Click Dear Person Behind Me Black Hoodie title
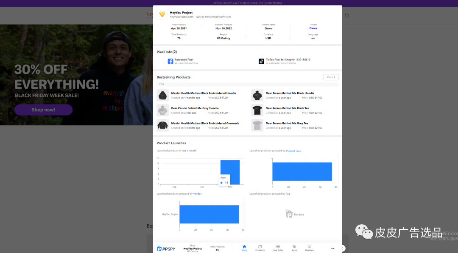 coord(290,93)
